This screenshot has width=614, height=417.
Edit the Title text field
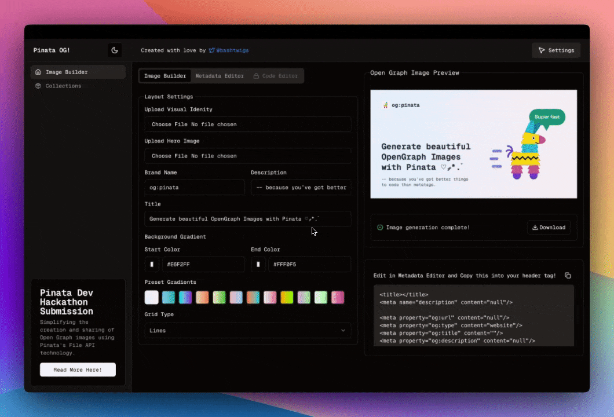247,219
